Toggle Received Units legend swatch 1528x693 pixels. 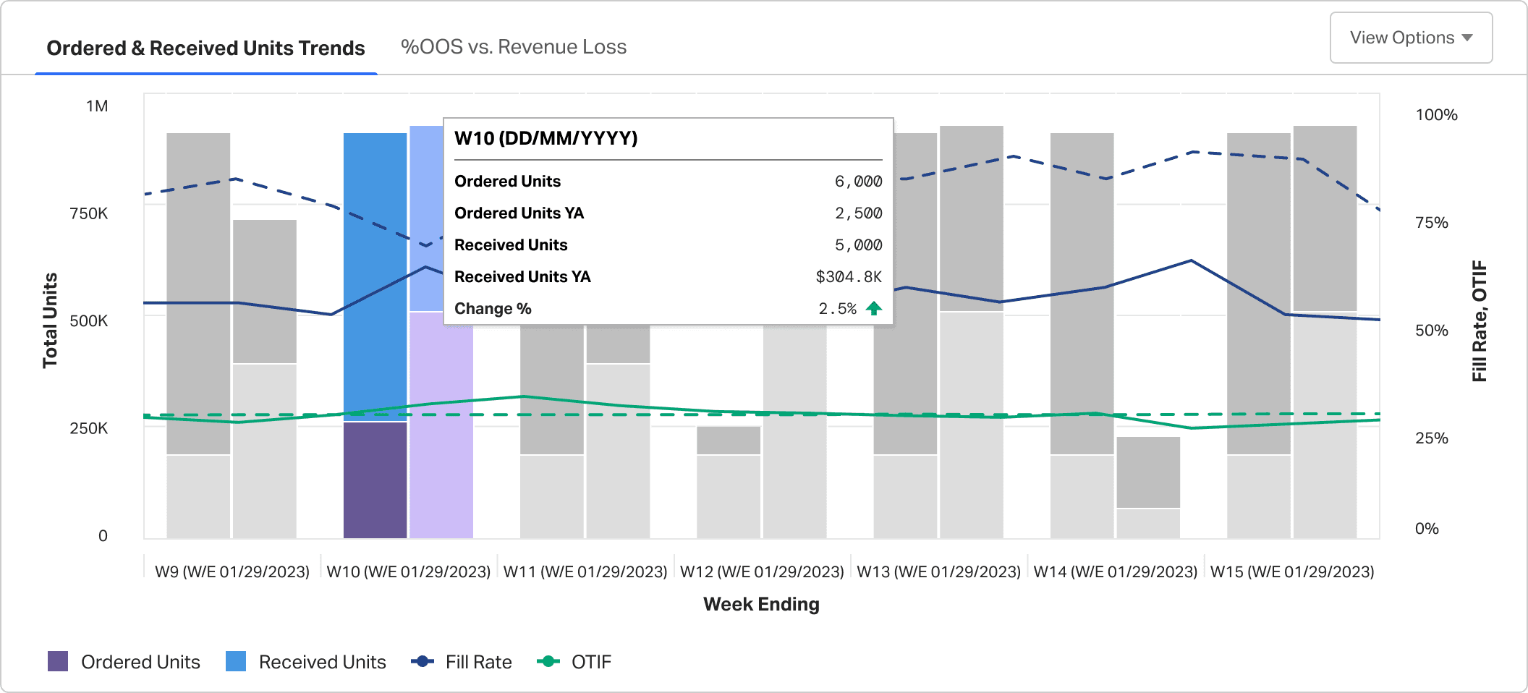coord(236,661)
